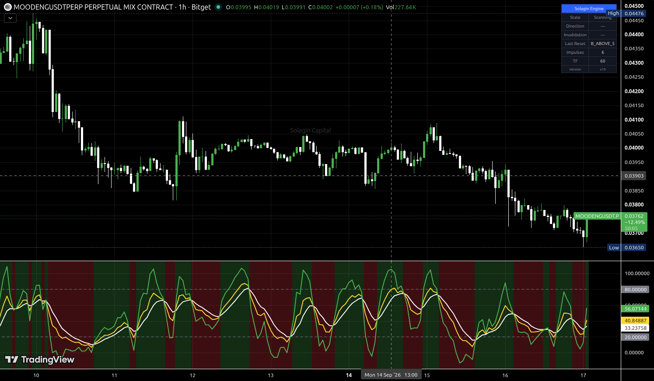Click the State row label
The height and width of the screenshot is (381, 654).
[x=575, y=17]
